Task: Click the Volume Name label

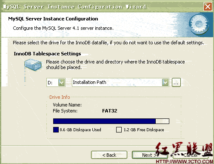Action: (x=67, y=105)
